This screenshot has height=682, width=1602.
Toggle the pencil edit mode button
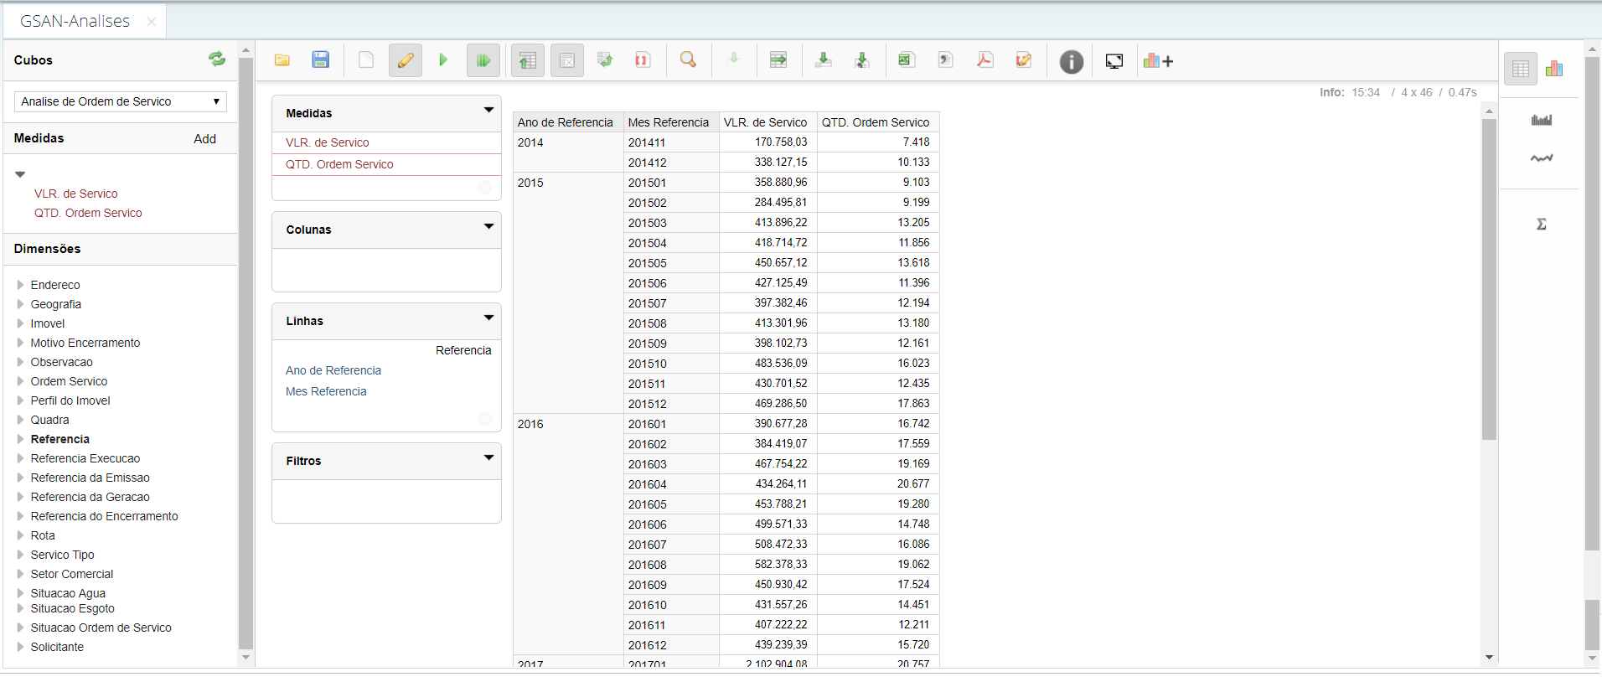click(x=405, y=60)
